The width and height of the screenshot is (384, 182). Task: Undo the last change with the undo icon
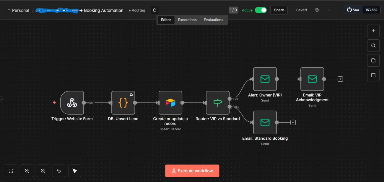pos(58,171)
